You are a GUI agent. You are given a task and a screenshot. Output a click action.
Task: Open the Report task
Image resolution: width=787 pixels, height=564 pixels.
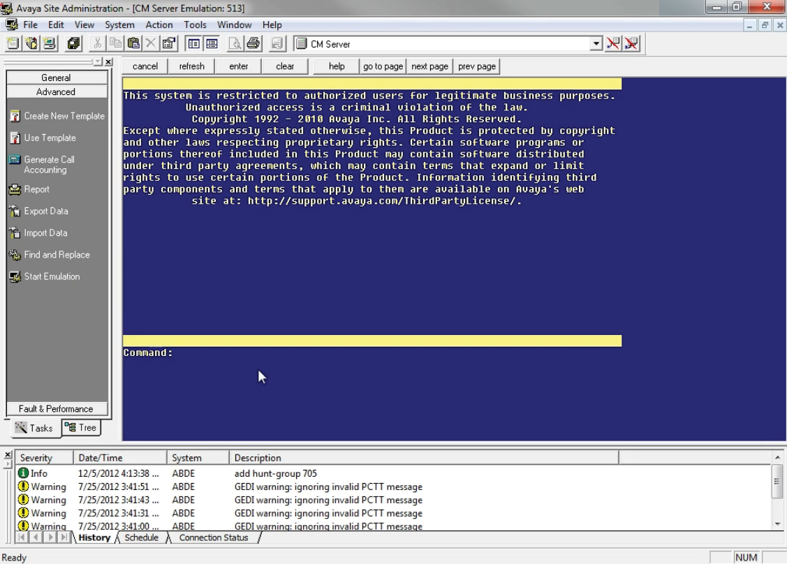(x=29, y=189)
